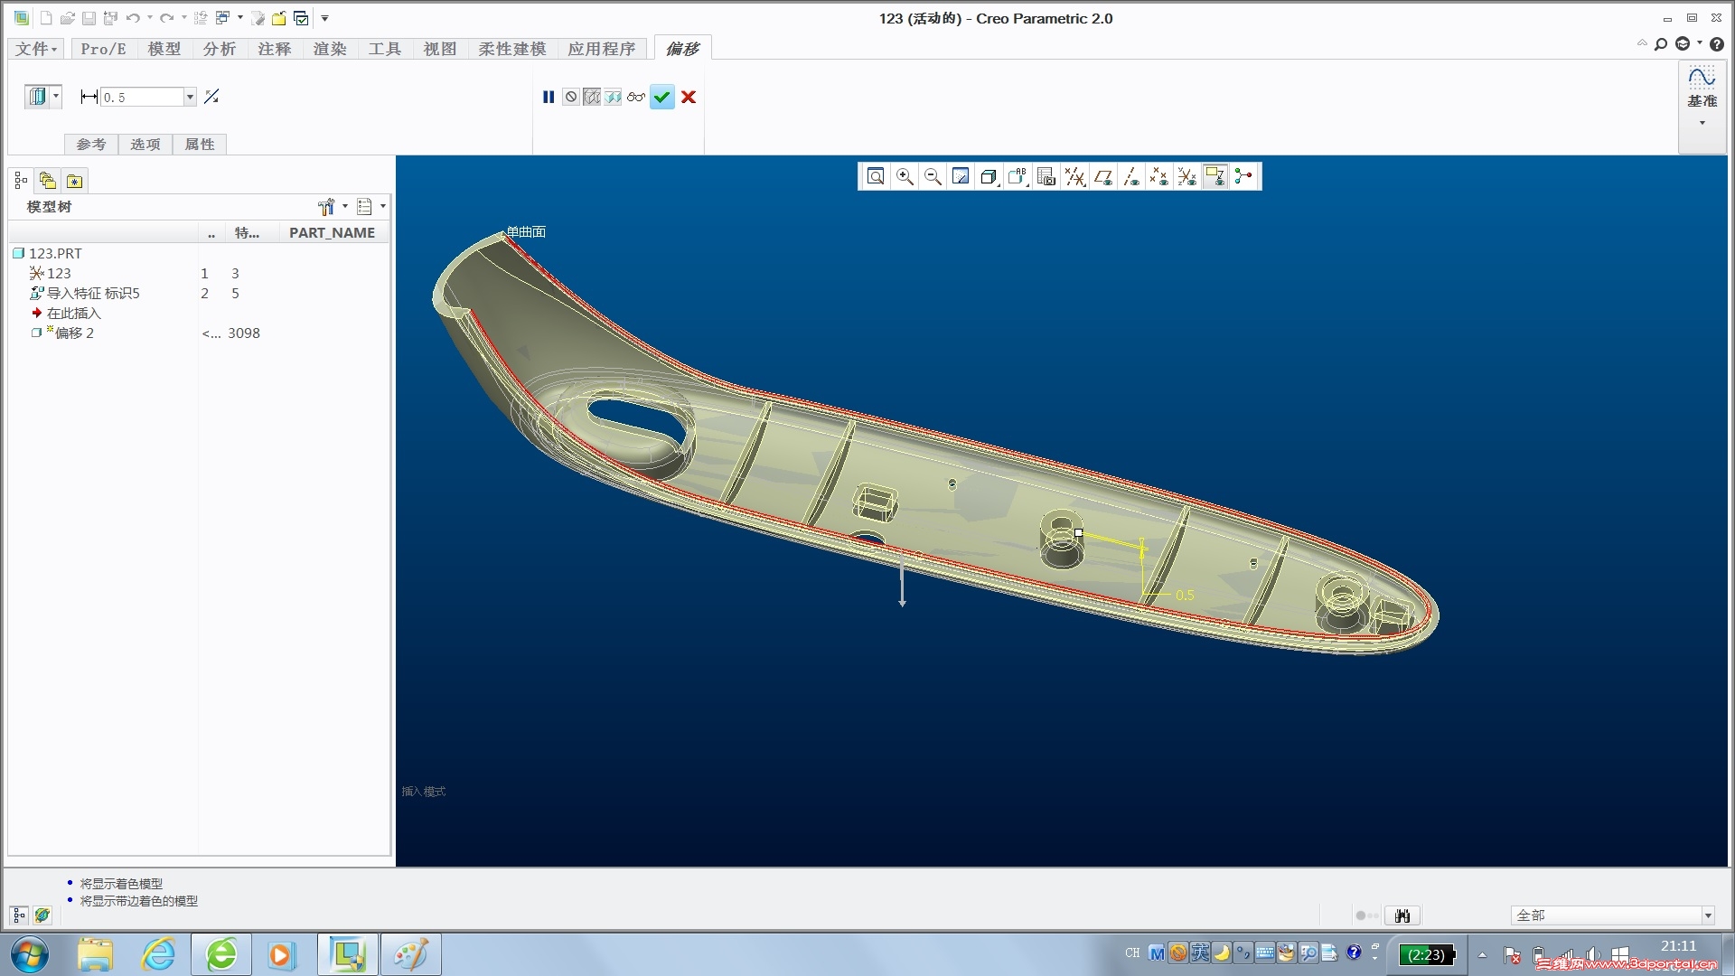Open the 选项 panel button

pyautogui.click(x=145, y=145)
